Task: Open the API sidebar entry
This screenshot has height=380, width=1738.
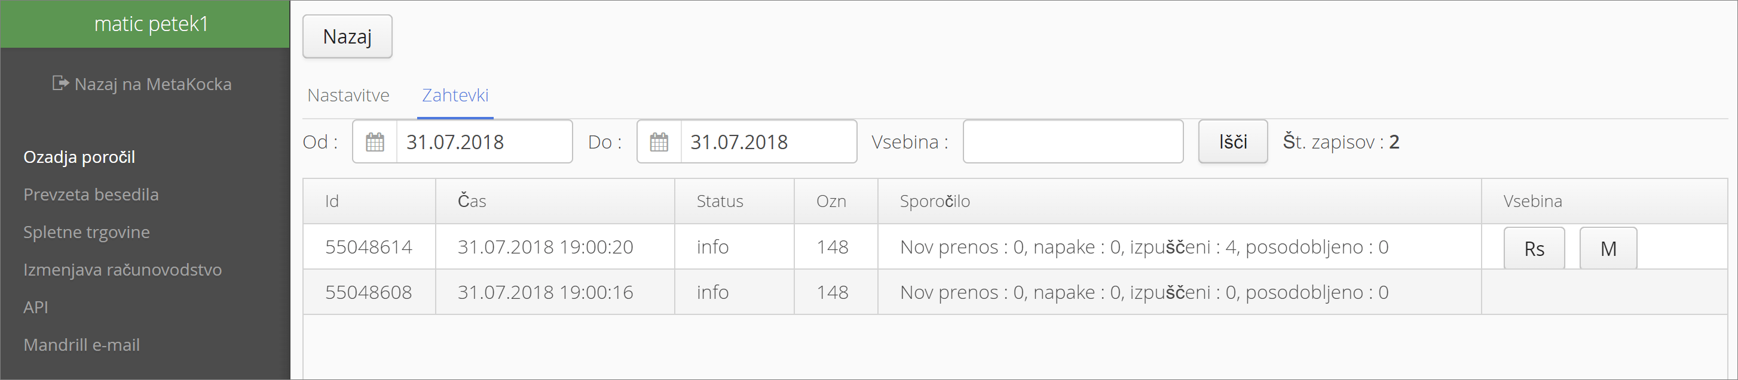Action: coord(36,307)
